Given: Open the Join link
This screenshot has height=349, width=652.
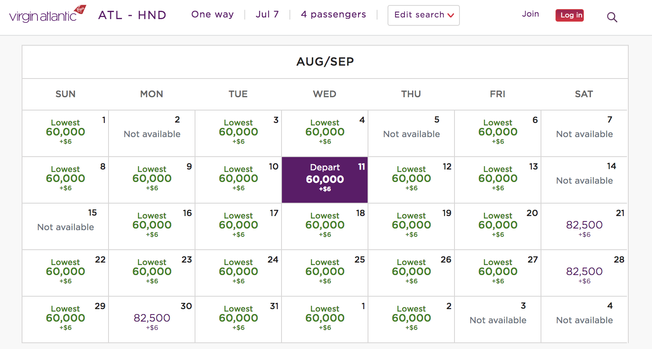Looking at the screenshot, I should tap(530, 14).
